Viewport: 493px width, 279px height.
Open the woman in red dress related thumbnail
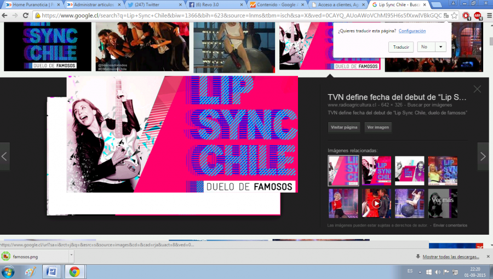coord(343,204)
